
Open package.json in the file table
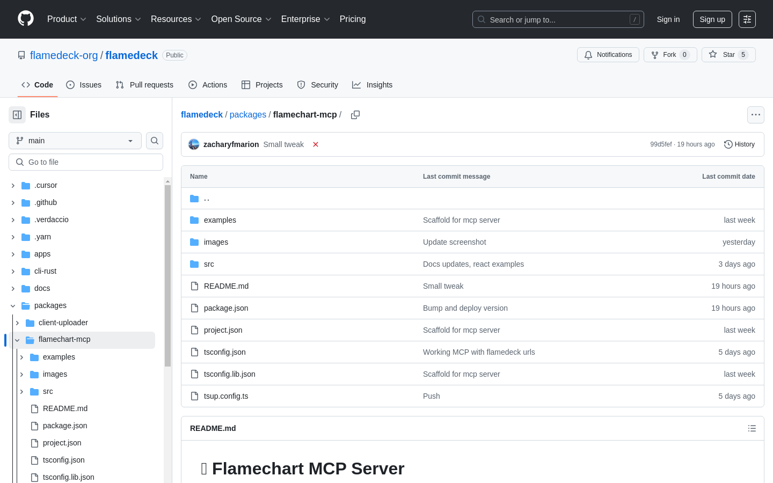point(226,308)
